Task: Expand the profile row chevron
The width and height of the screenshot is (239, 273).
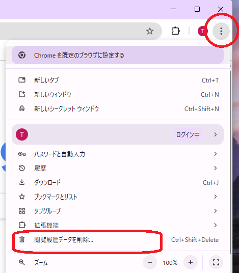Action: pyautogui.click(x=216, y=134)
